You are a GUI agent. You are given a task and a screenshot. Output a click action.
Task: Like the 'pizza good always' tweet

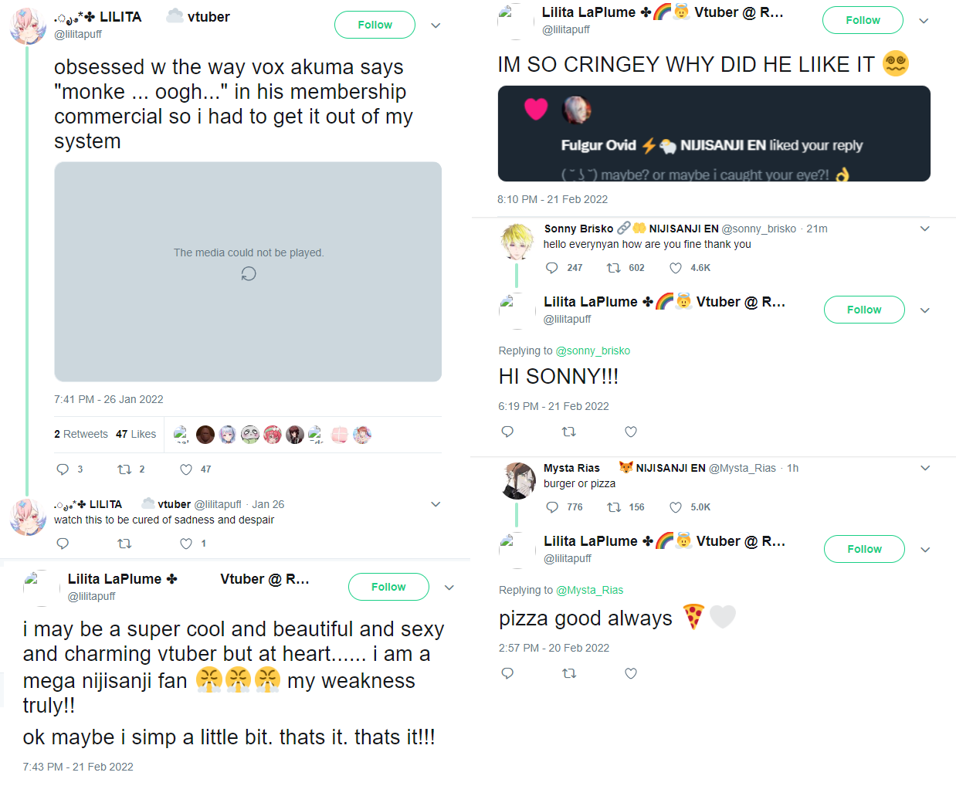pos(631,673)
